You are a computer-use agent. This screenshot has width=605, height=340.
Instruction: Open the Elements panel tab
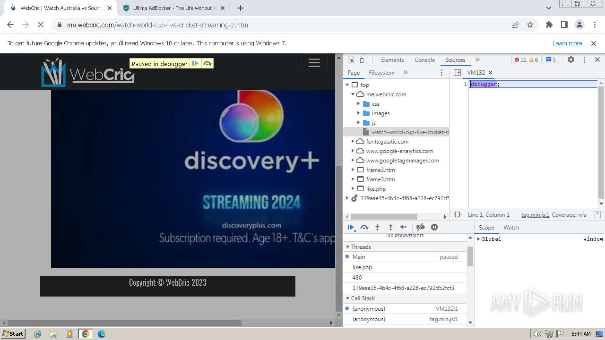pos(392,60)
